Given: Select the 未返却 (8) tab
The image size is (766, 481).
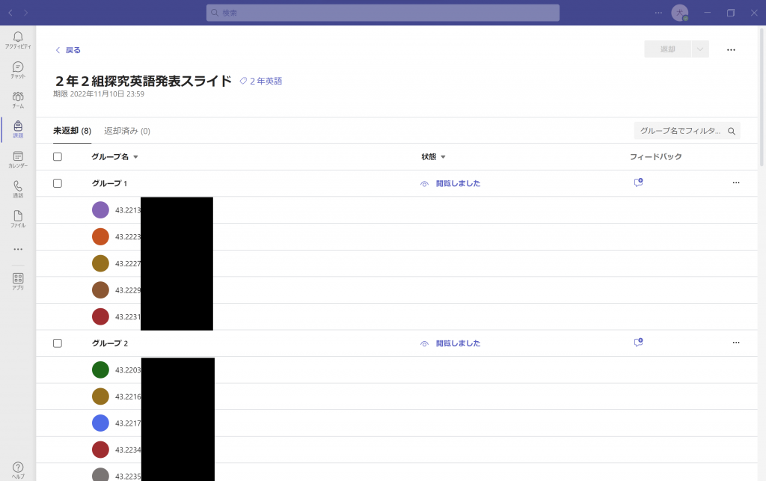Looking at the screenshot, I should [72, 131].
